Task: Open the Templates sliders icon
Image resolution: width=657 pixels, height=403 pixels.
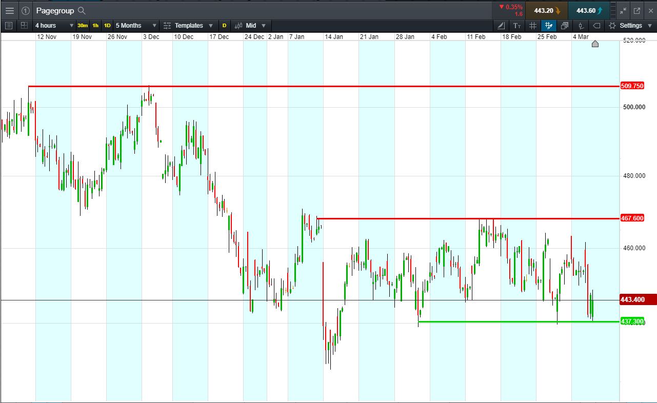Action: pos(167,25)
